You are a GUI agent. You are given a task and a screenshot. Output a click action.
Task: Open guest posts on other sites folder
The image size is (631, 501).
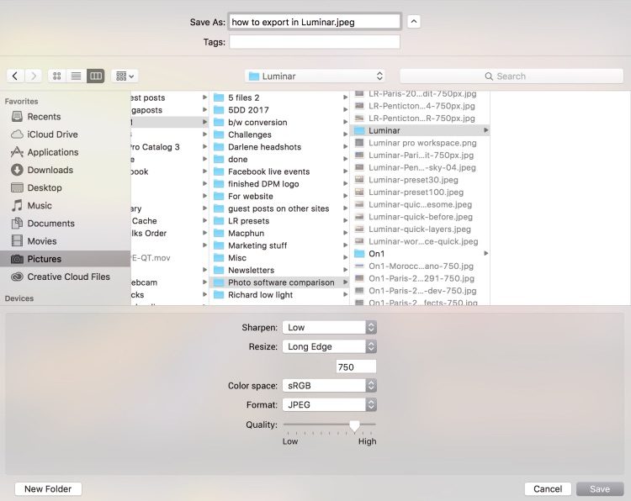[x=279, y=208]
